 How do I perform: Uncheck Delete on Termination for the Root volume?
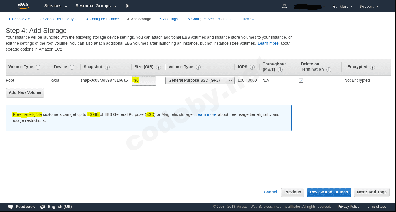click(301, 80)
